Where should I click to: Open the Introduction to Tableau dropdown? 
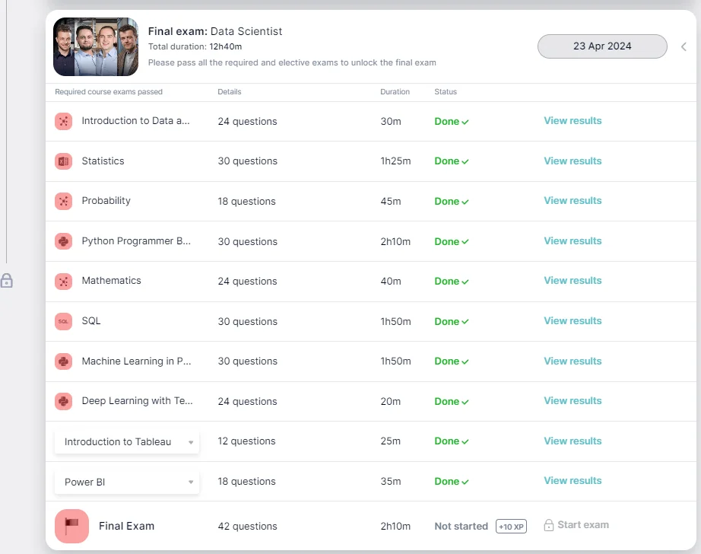click(127, 441)
